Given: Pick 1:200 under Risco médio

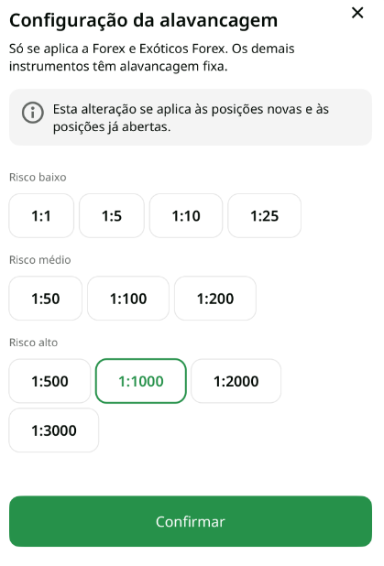Looking at the screenshot, I should 215,299.
